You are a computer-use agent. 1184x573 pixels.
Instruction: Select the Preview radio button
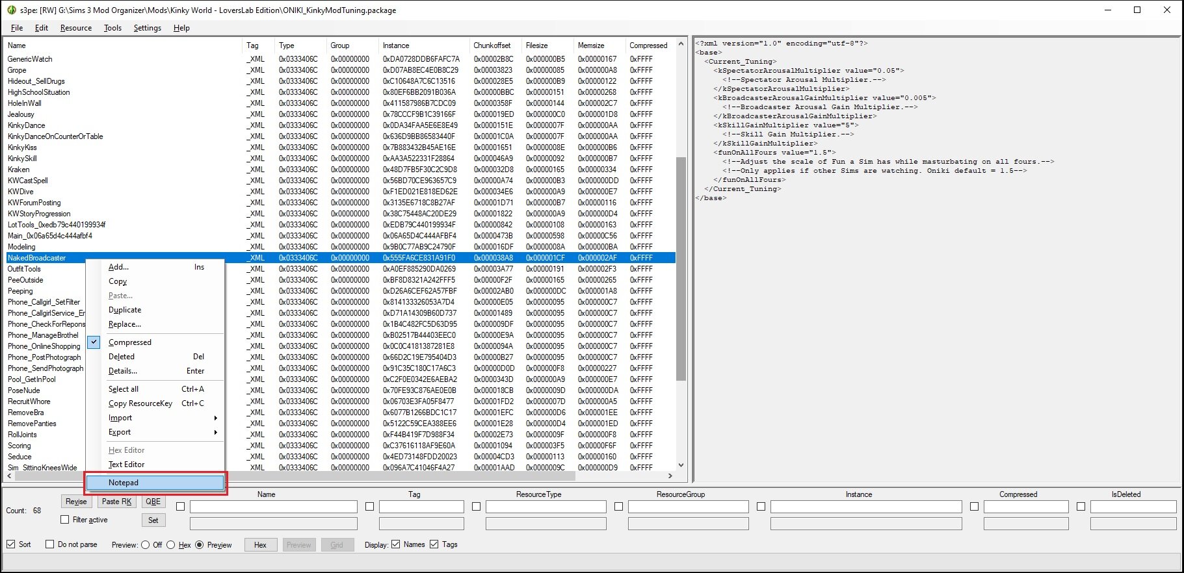pos(199,545)
